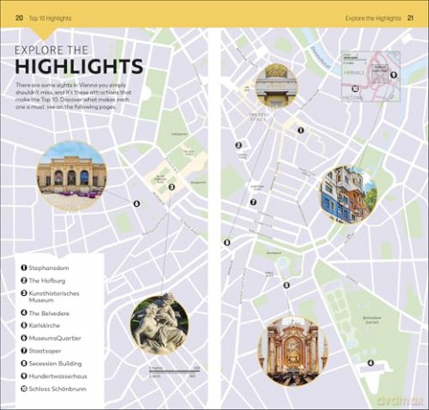The width and height of the screenshot is (429, 410).
Task: Click 'Schloss Schönbrunn' legend entry
Action: point(54,389)
